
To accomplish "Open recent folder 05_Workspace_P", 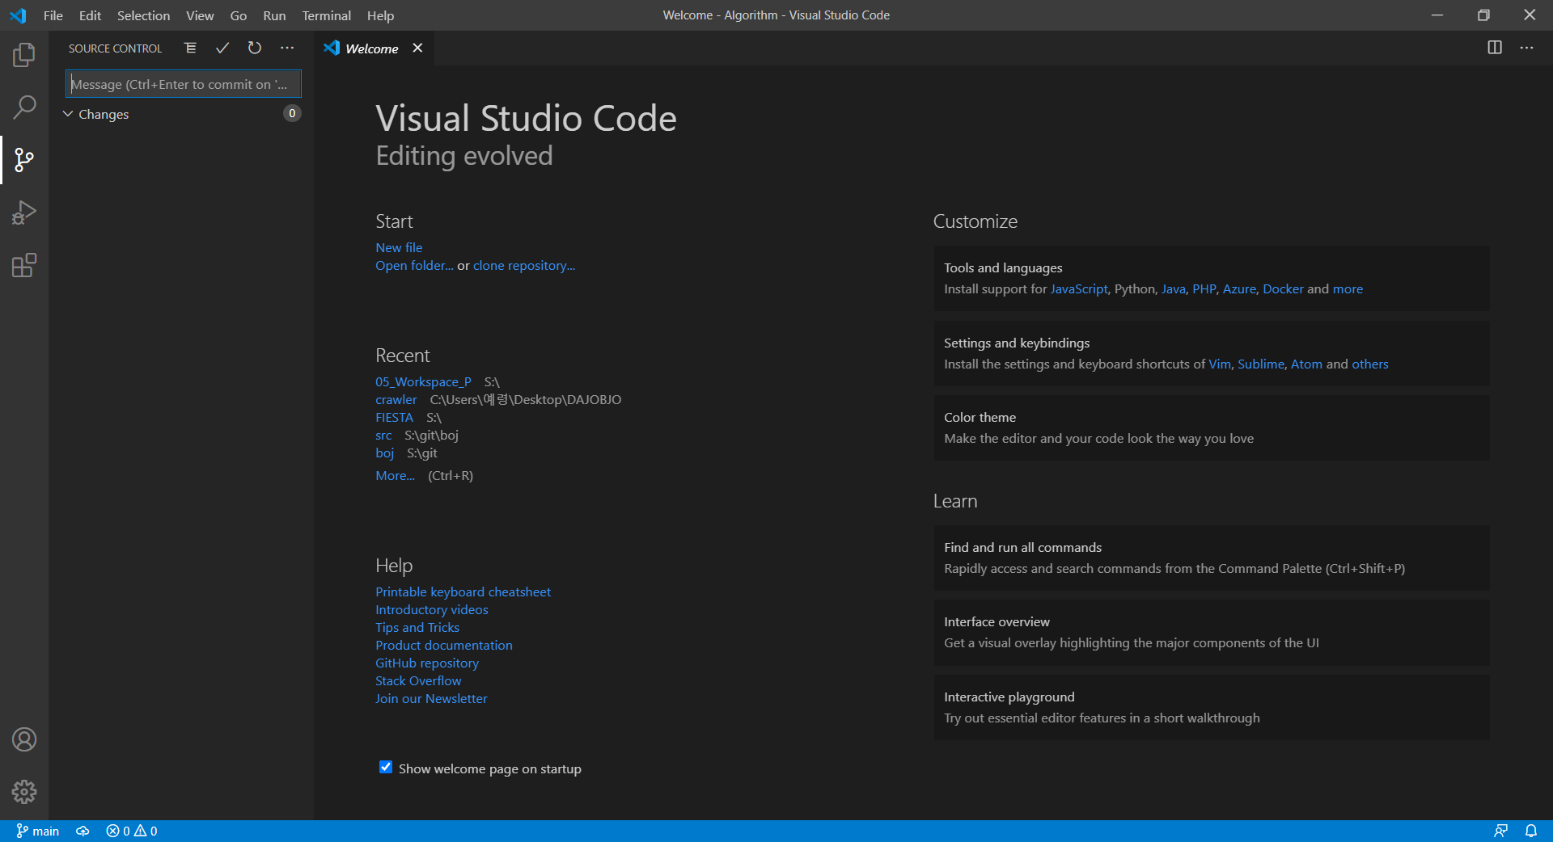I will [423, 381].
